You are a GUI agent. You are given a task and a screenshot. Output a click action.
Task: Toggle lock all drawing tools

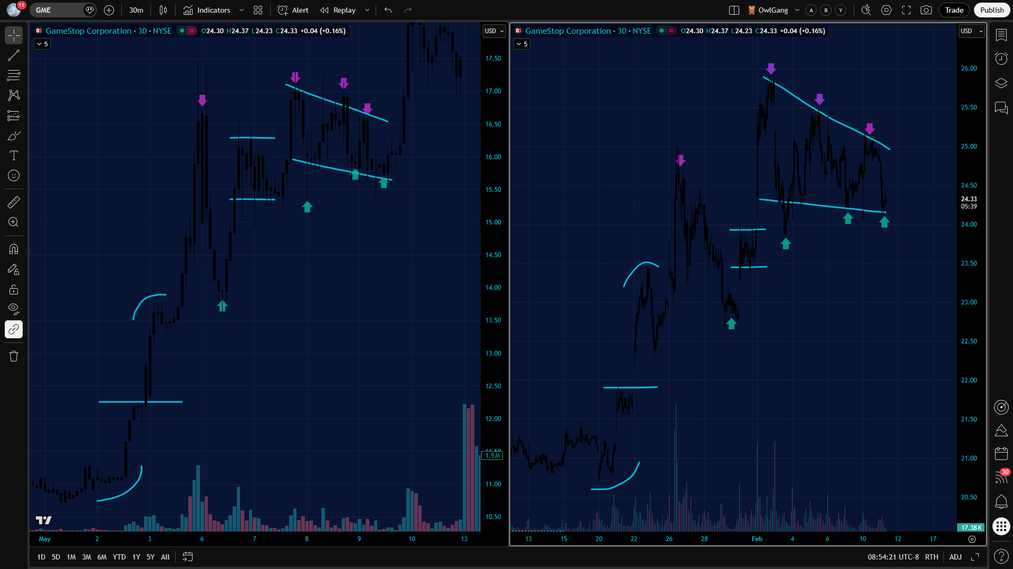pos(14,289)
